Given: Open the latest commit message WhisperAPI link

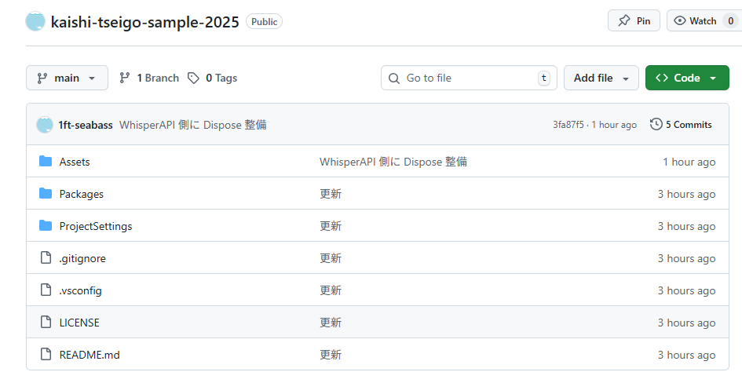Looking at the screenshot, I should [x=192, y=125].
